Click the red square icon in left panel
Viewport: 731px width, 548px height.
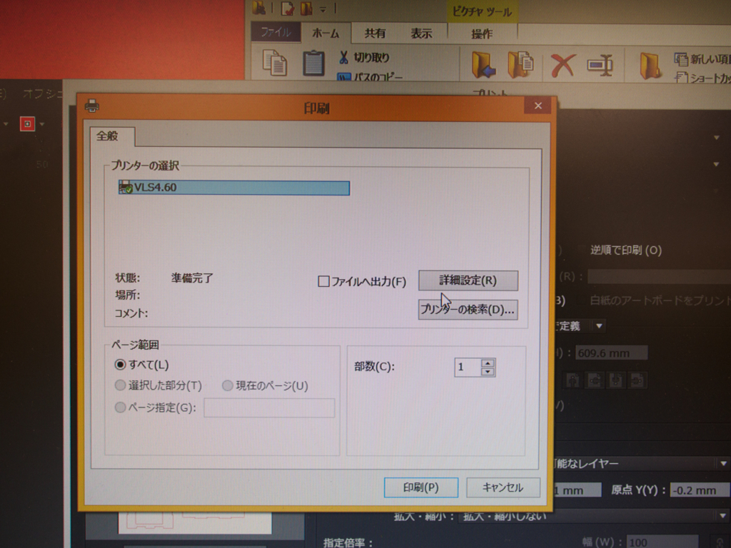[x=27, y=123]
